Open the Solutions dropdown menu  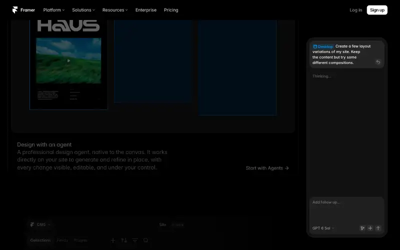click(83, 10)
